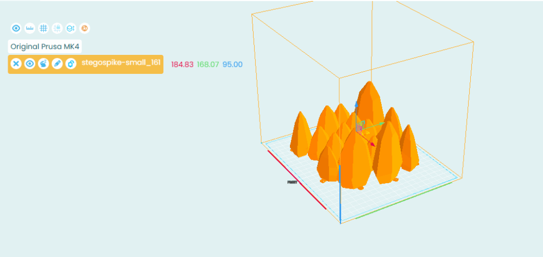Image resolution: width=543 pixels, height=257 pixels.
Task: Click the blue Z dimension value 95.00
Action: [232, 65]
